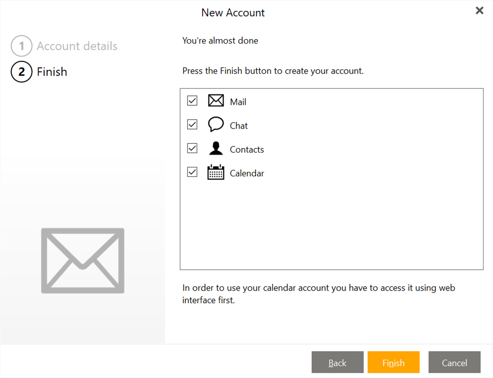Select step 2 Finish in sidebar
Viewport: 493px width, 378px height.
[39, 72]
